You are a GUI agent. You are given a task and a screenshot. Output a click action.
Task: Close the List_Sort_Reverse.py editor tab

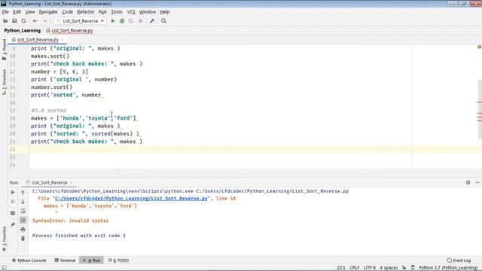[x=63, y=40]
